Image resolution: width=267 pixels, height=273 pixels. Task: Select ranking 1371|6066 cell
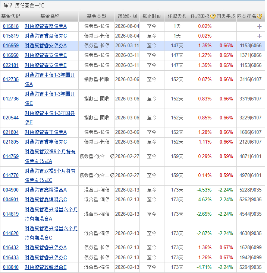click(x=251, y=55)
